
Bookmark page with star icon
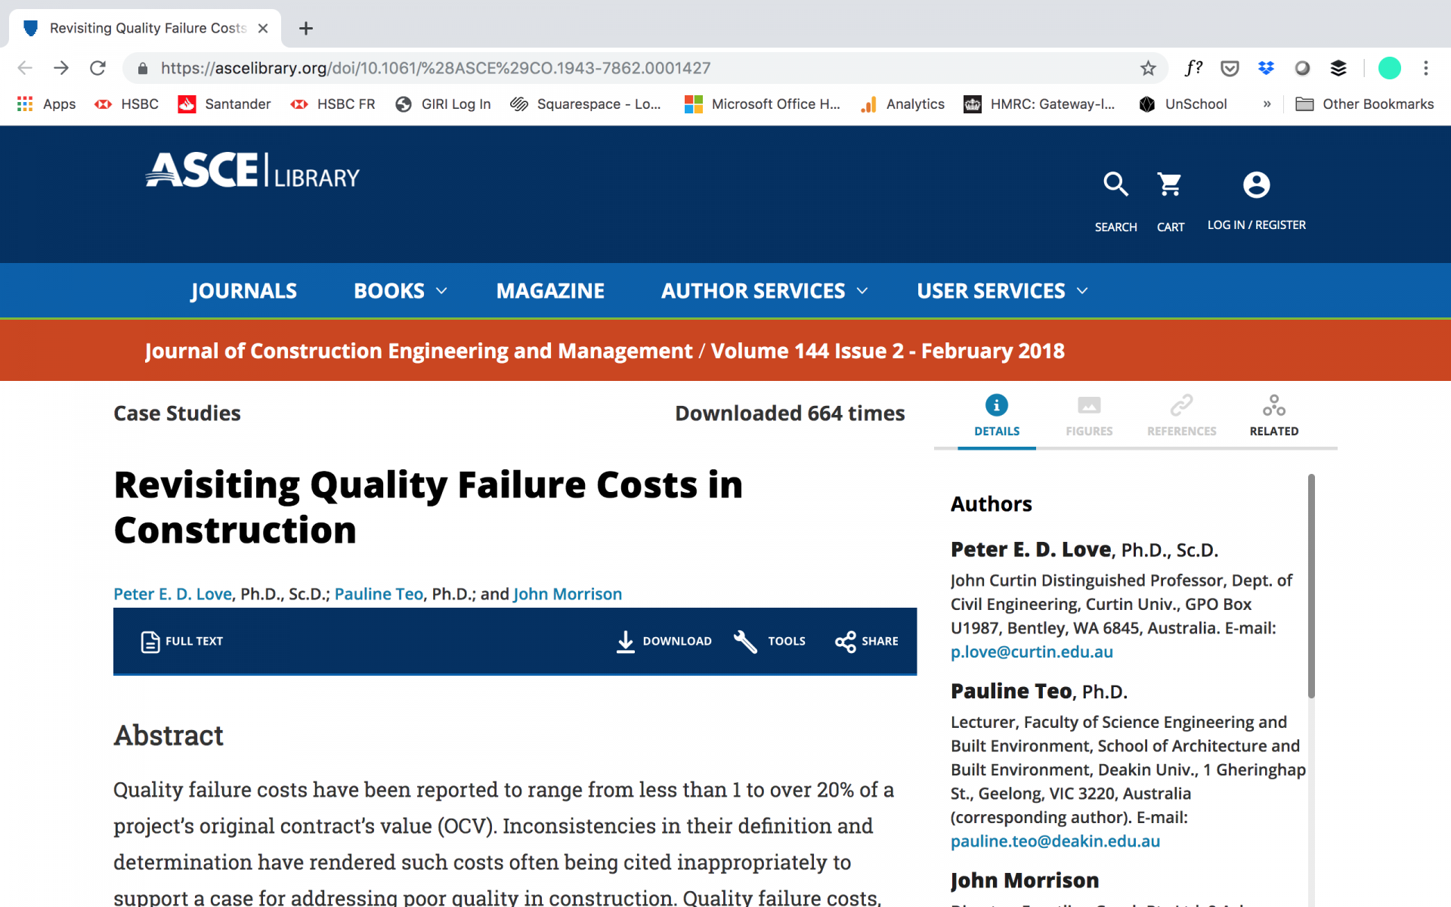click(1148, 68)
